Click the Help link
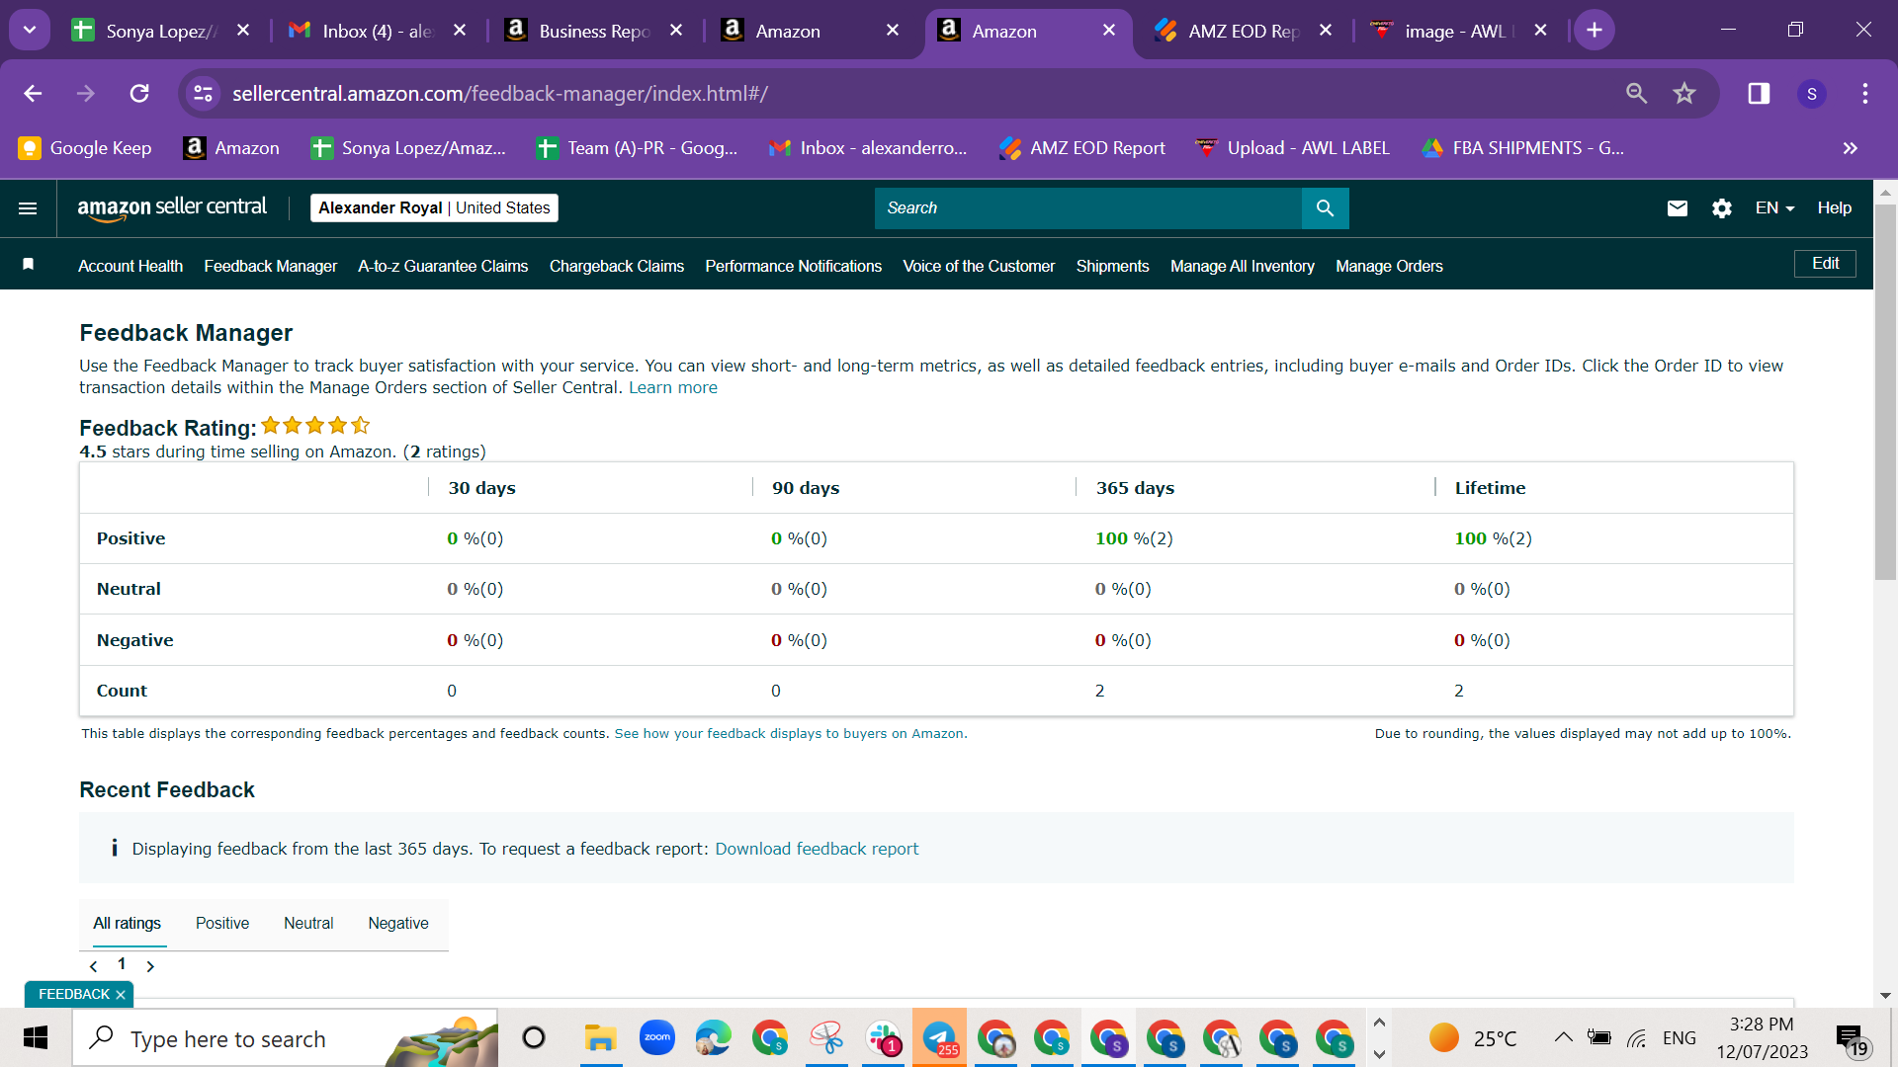 pyautogui.click(x=1835, y=208)
